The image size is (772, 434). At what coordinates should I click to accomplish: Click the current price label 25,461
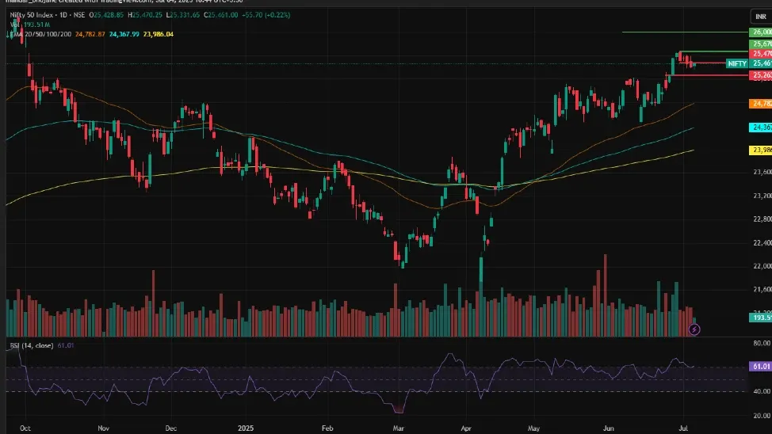(x=760, y=63)
